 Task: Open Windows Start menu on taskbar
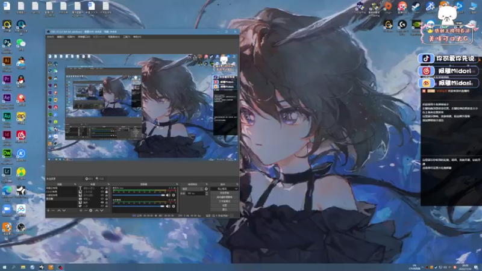pyautogui.click(x=4, y=267)
